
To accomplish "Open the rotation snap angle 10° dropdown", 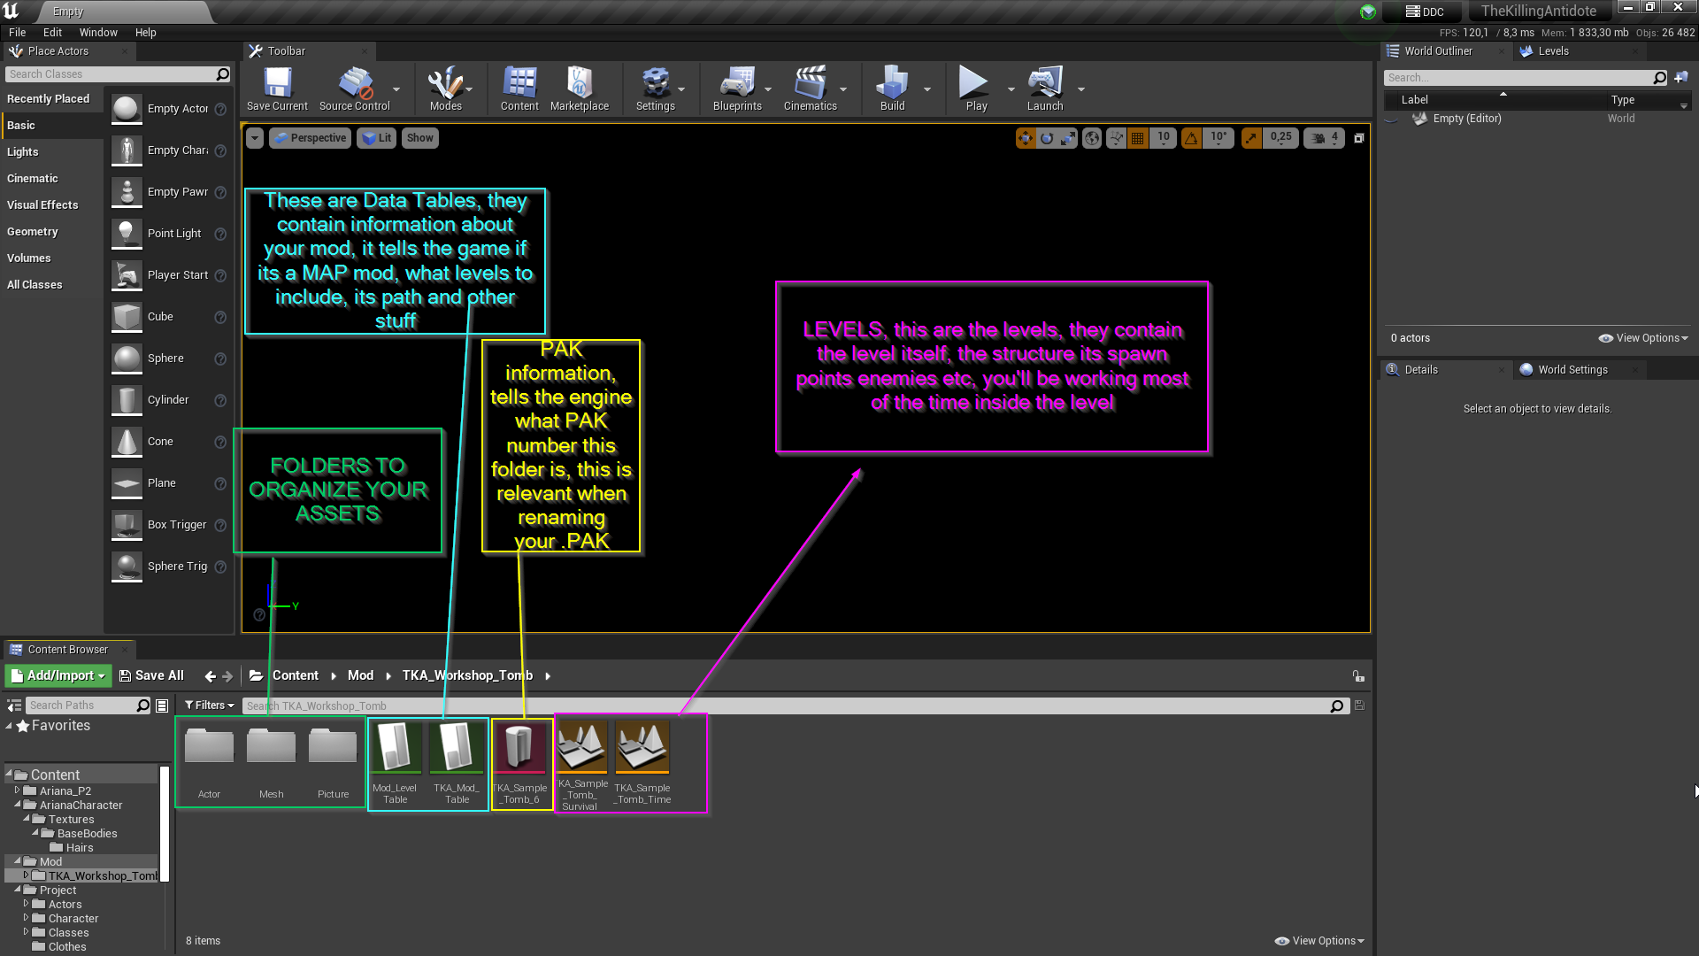I will click(x=1219, y=138).
